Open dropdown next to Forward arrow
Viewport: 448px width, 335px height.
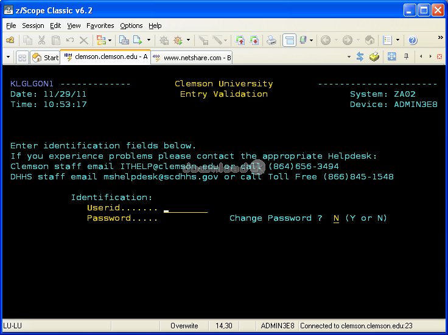[x=358, y=40]
